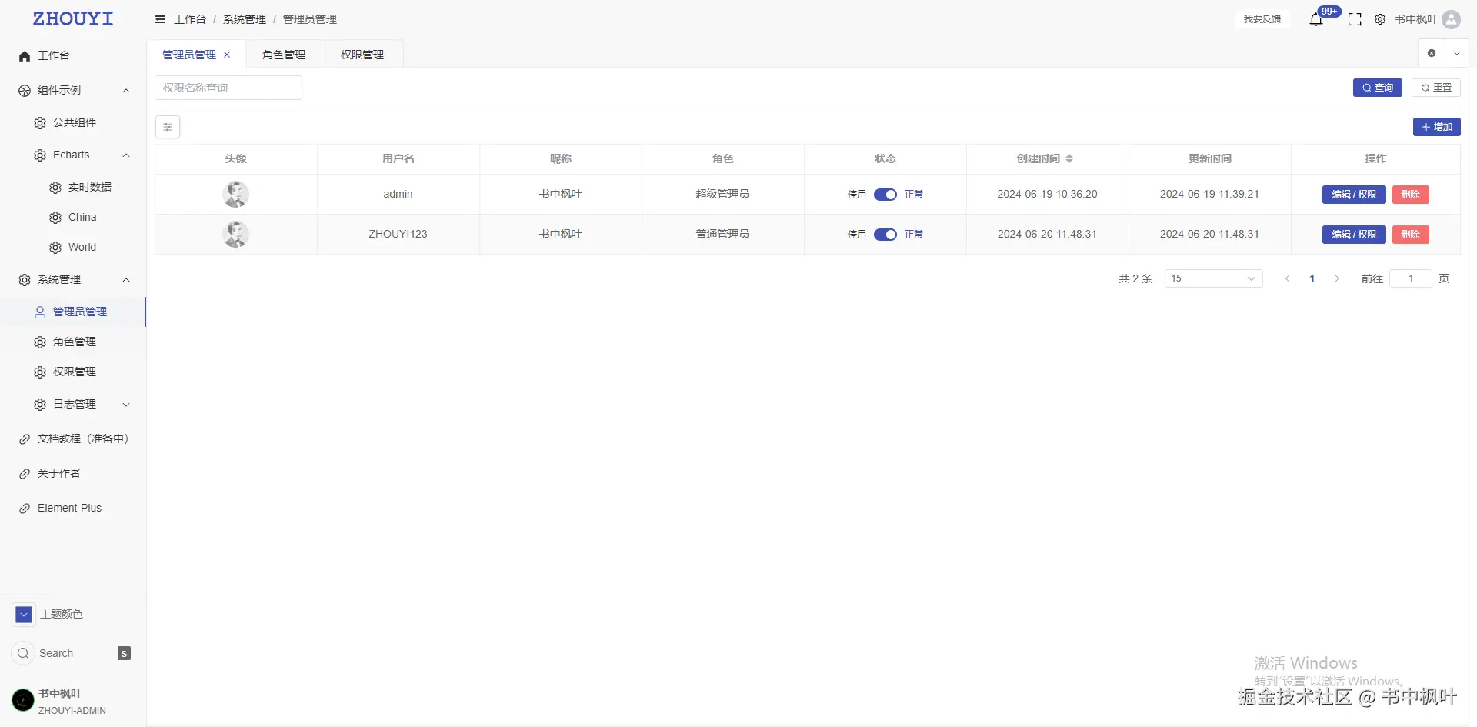
Task: Click the 增加 add button
Action: (x=1437, y=127)
